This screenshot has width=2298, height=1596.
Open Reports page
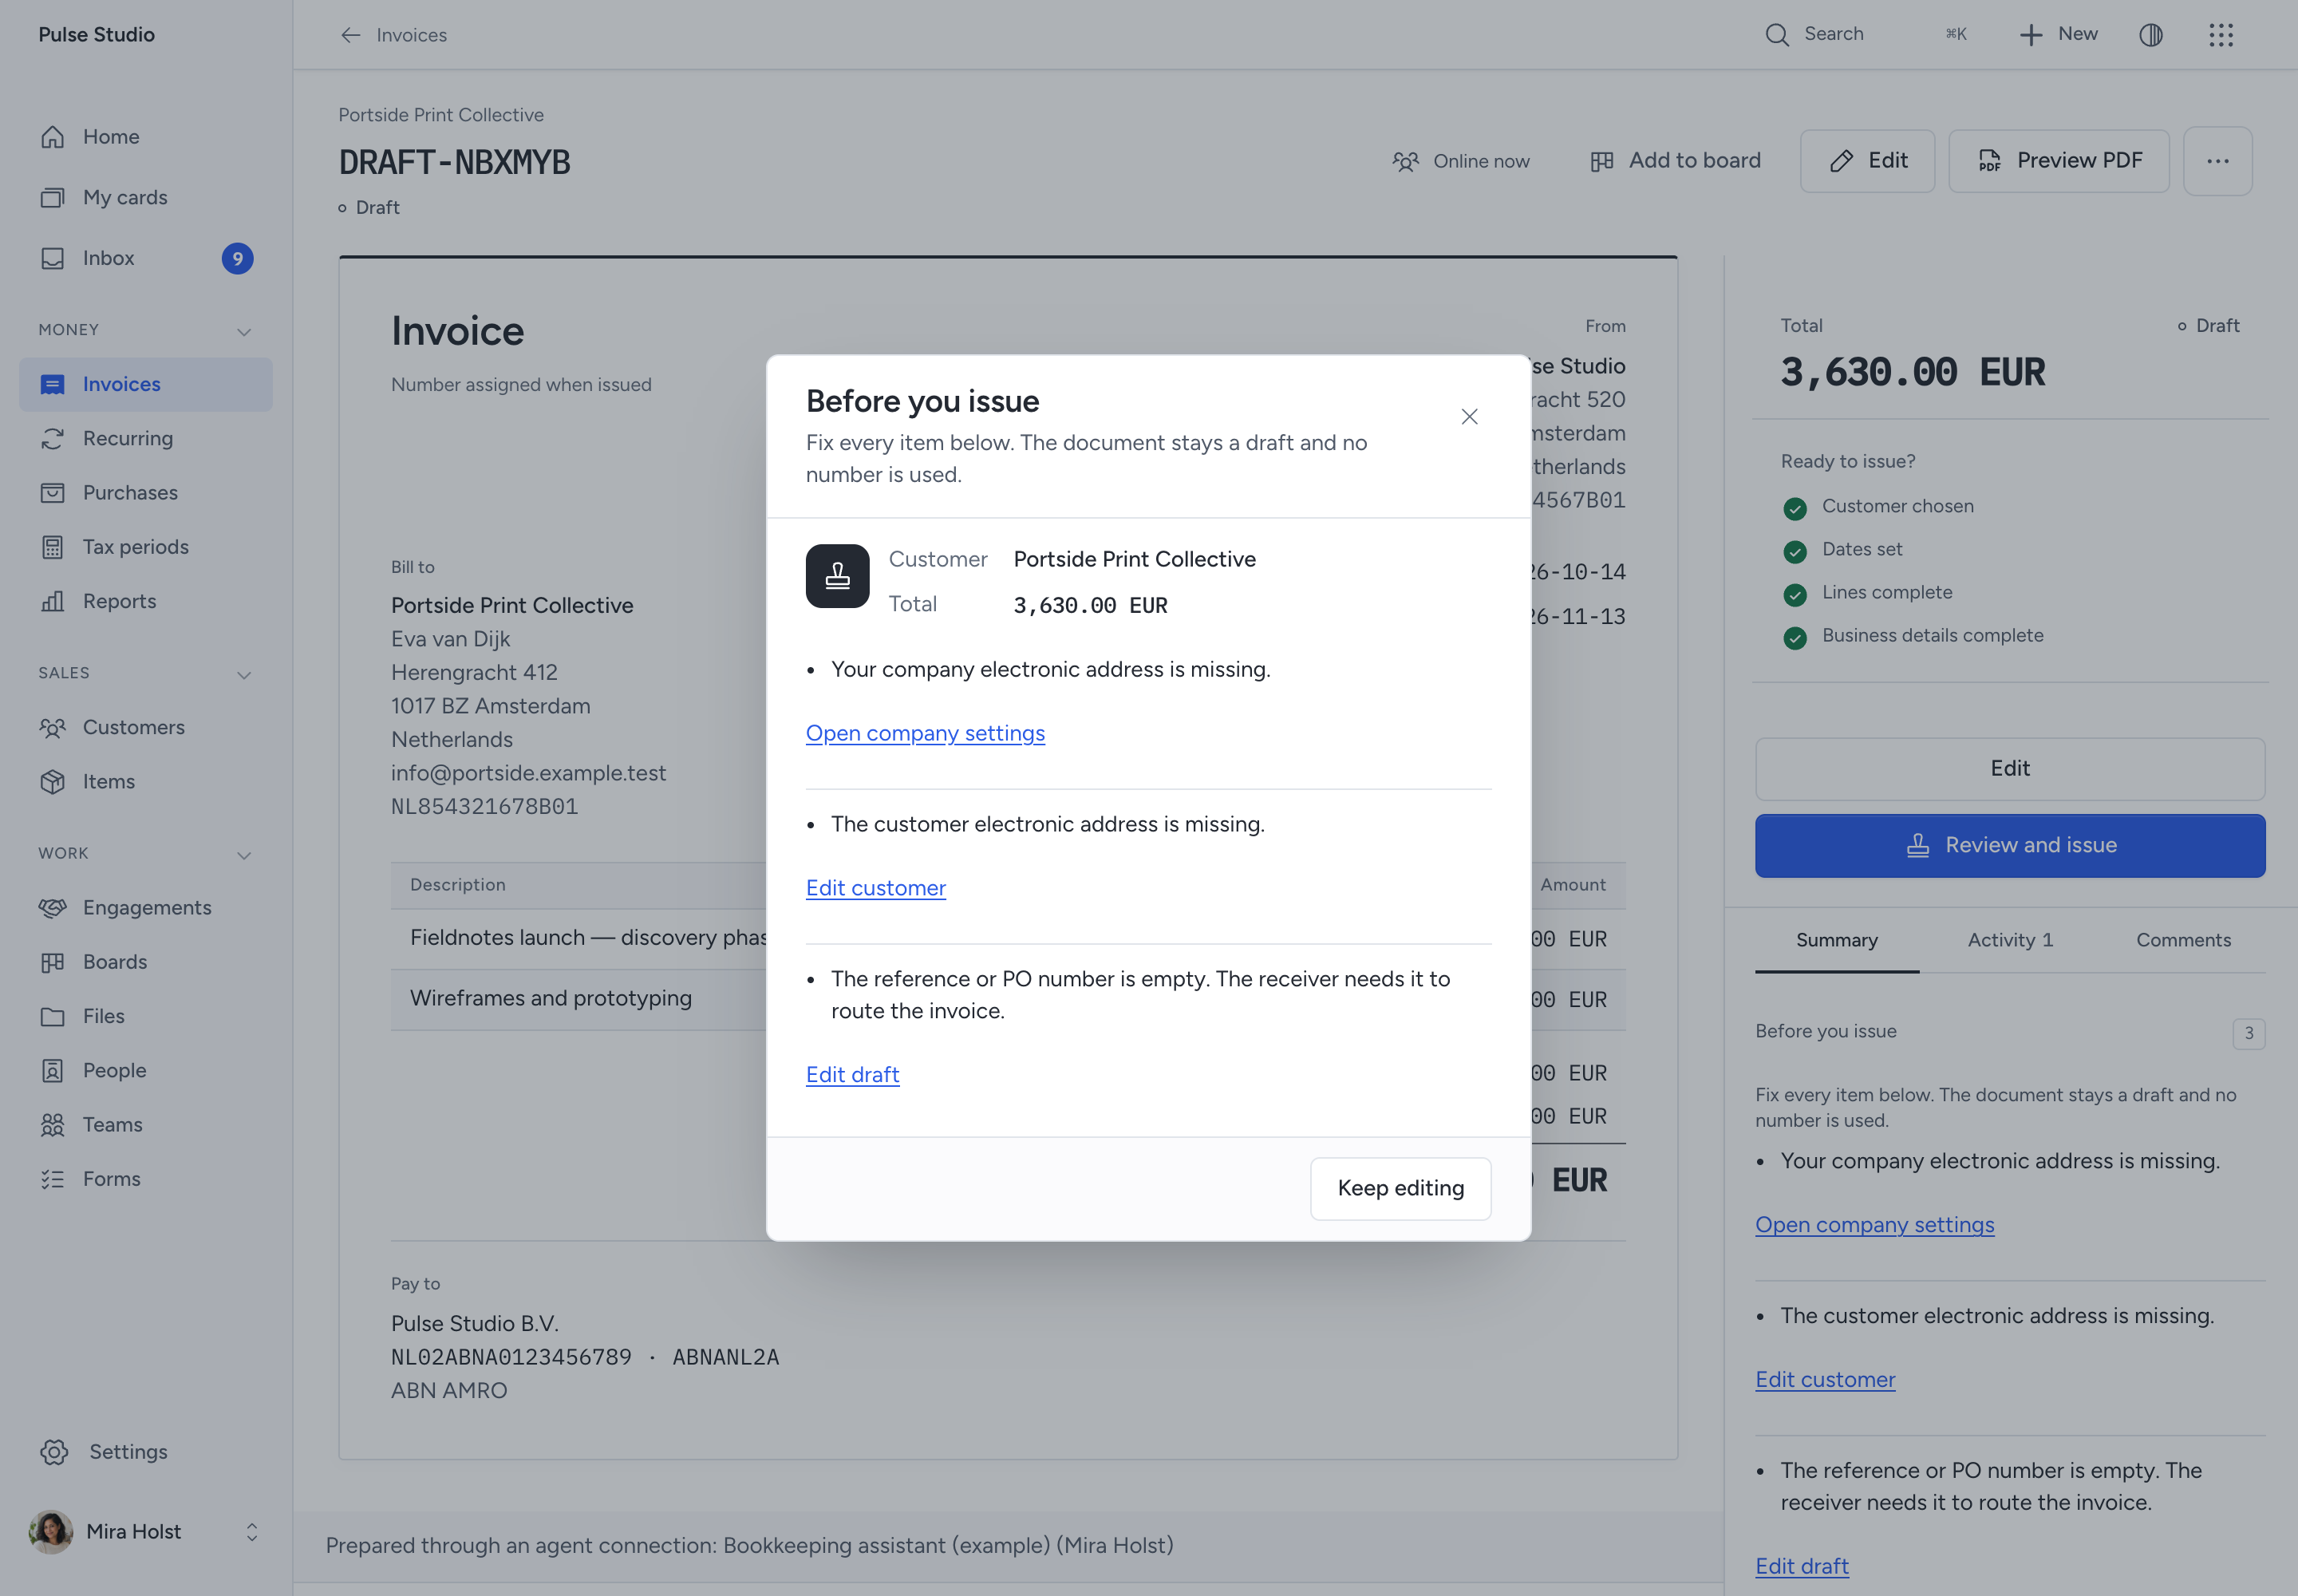(145, 601)
